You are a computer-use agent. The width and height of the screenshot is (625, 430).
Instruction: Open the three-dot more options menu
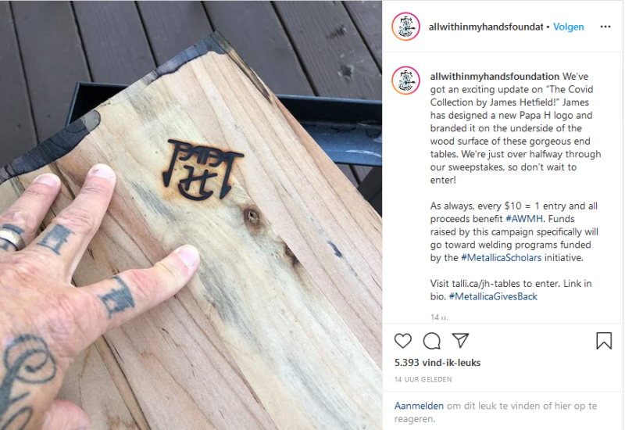click(x=605, y=27)
